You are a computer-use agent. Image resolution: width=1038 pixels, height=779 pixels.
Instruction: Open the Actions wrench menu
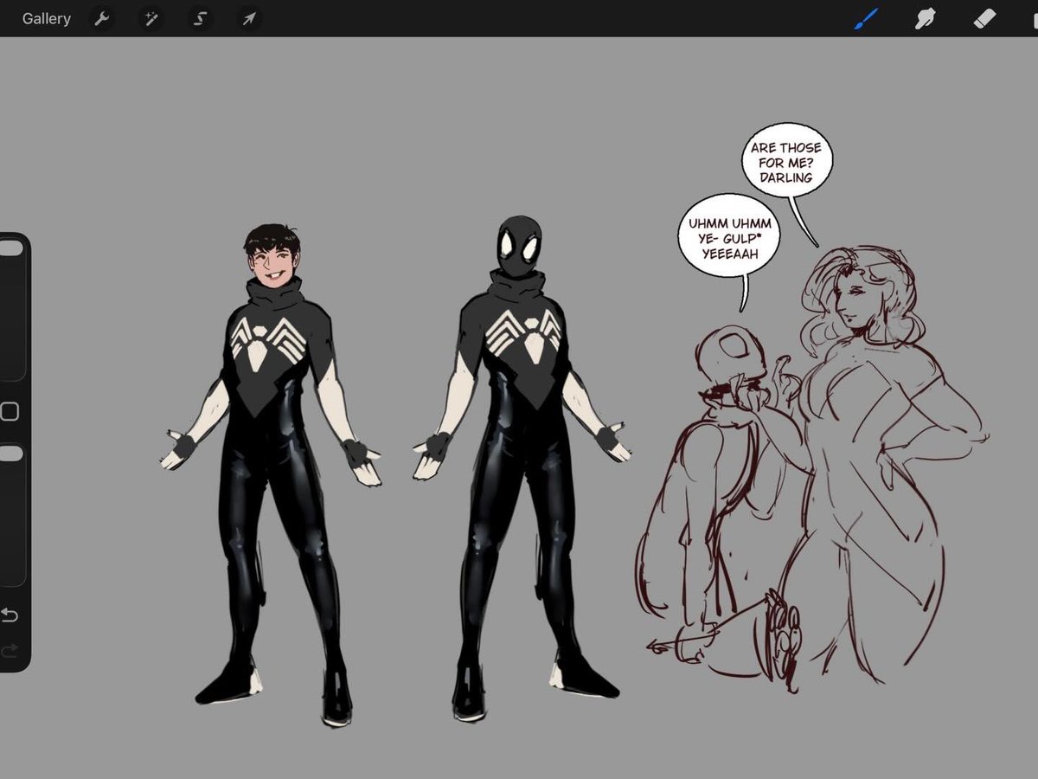coord(102,18)
